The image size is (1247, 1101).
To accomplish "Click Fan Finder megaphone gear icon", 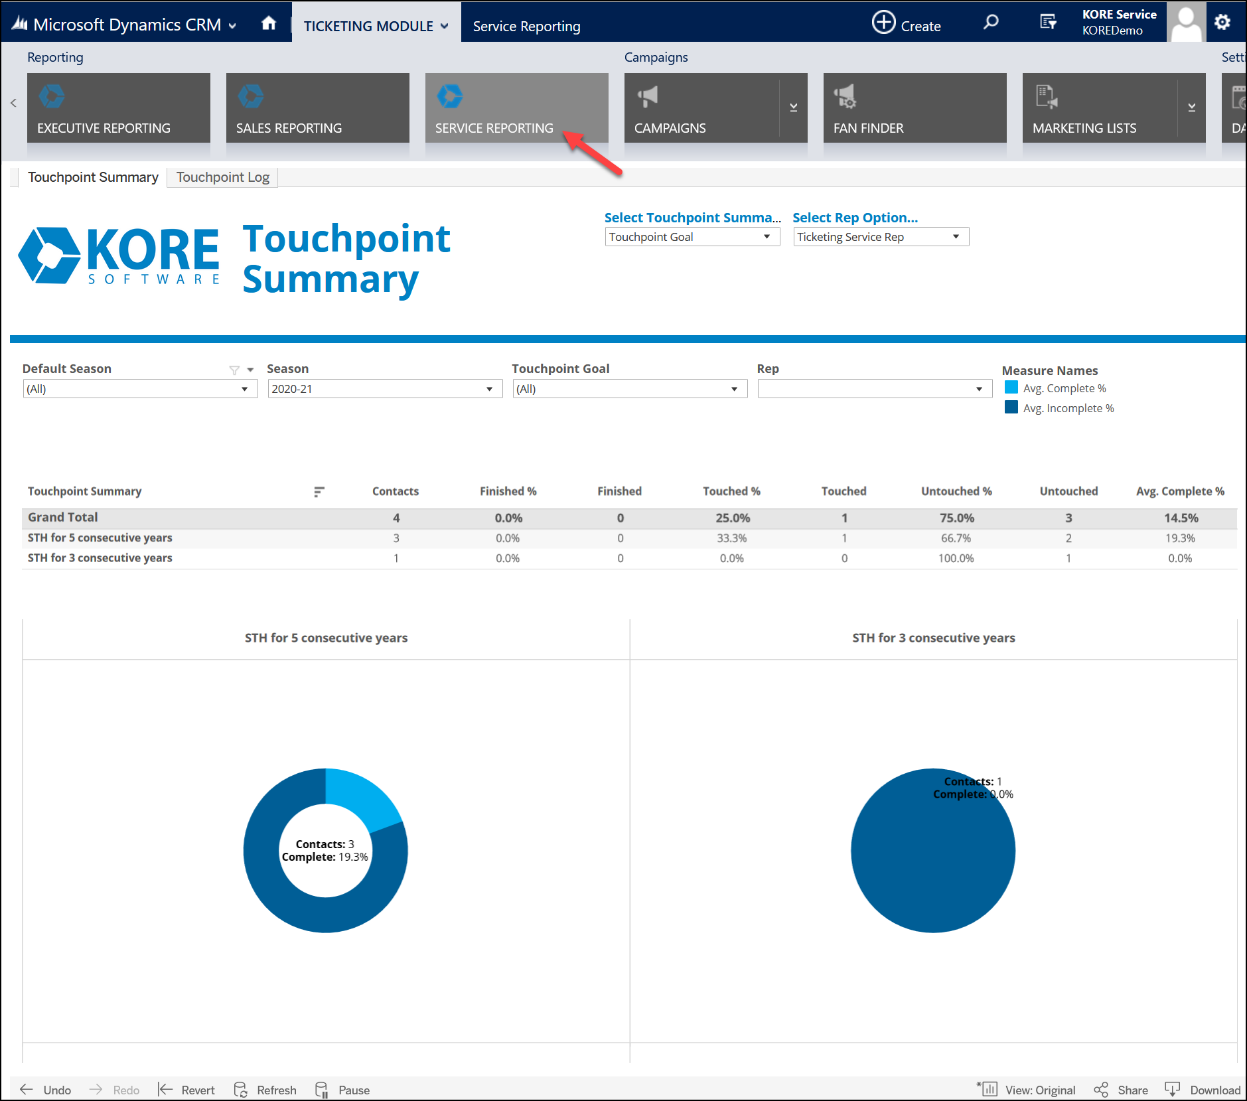I will tap(845, 96).
